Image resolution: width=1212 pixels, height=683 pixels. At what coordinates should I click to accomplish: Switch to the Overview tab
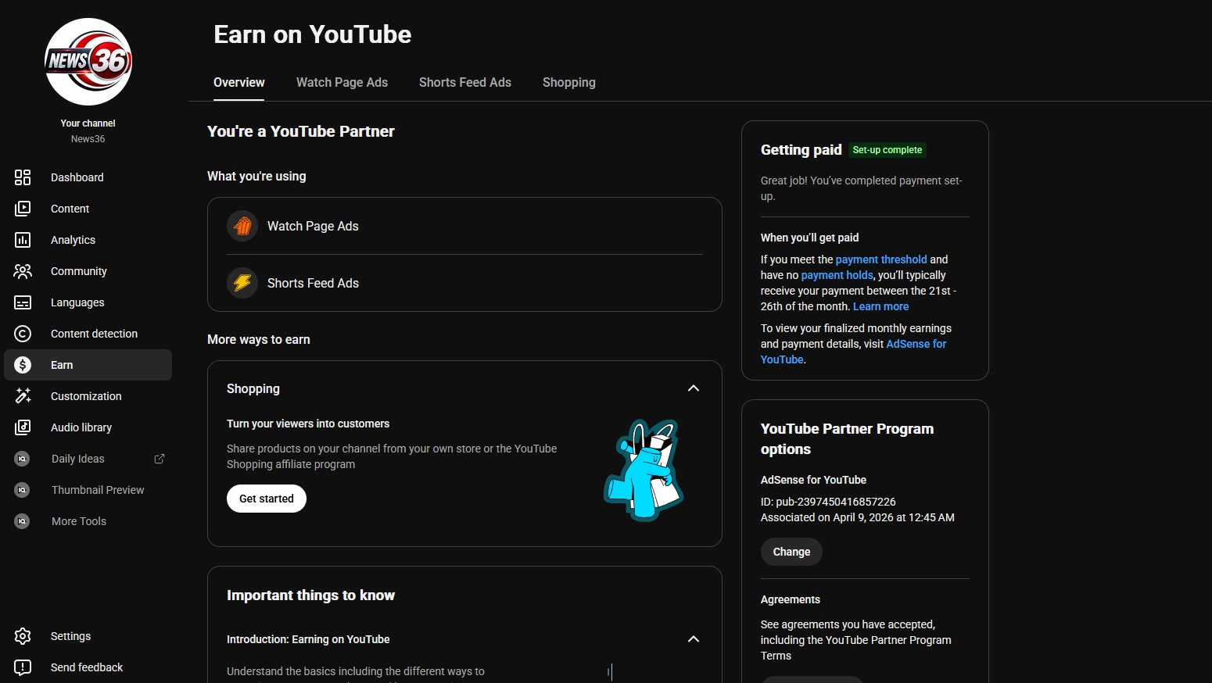tap(239, 82)
